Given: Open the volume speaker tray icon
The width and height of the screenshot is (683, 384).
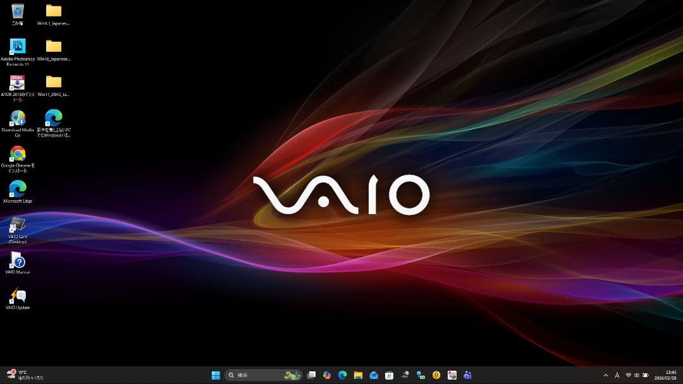Looking at the screenshot, I should tap(636, 375).
